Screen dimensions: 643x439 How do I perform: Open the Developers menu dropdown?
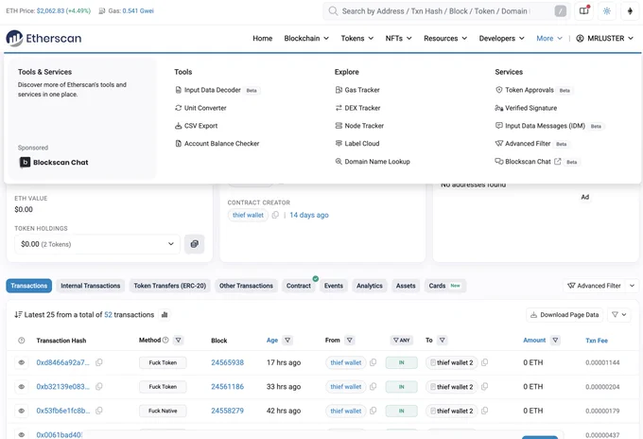[x=501, y=38]
